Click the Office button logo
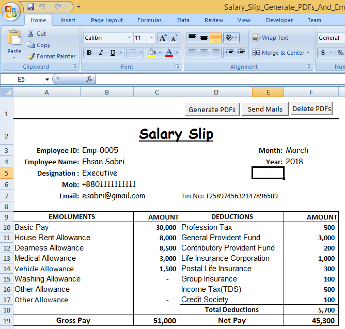This screenshot has width=345, height=329. tap(11, 11)
